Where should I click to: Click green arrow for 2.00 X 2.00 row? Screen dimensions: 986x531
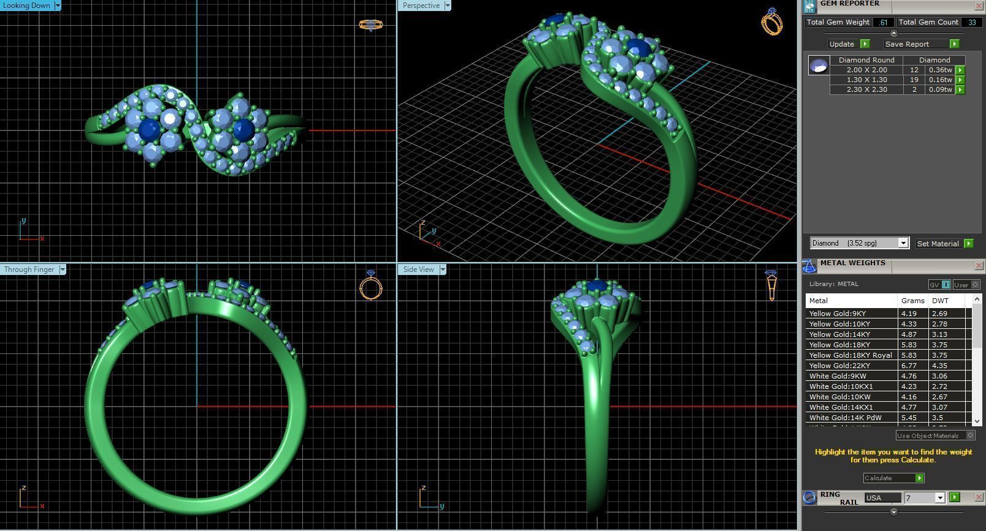[960, 70]
